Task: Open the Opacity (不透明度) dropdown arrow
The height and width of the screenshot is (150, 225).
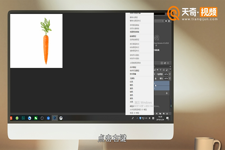Action: pos(169,74)
